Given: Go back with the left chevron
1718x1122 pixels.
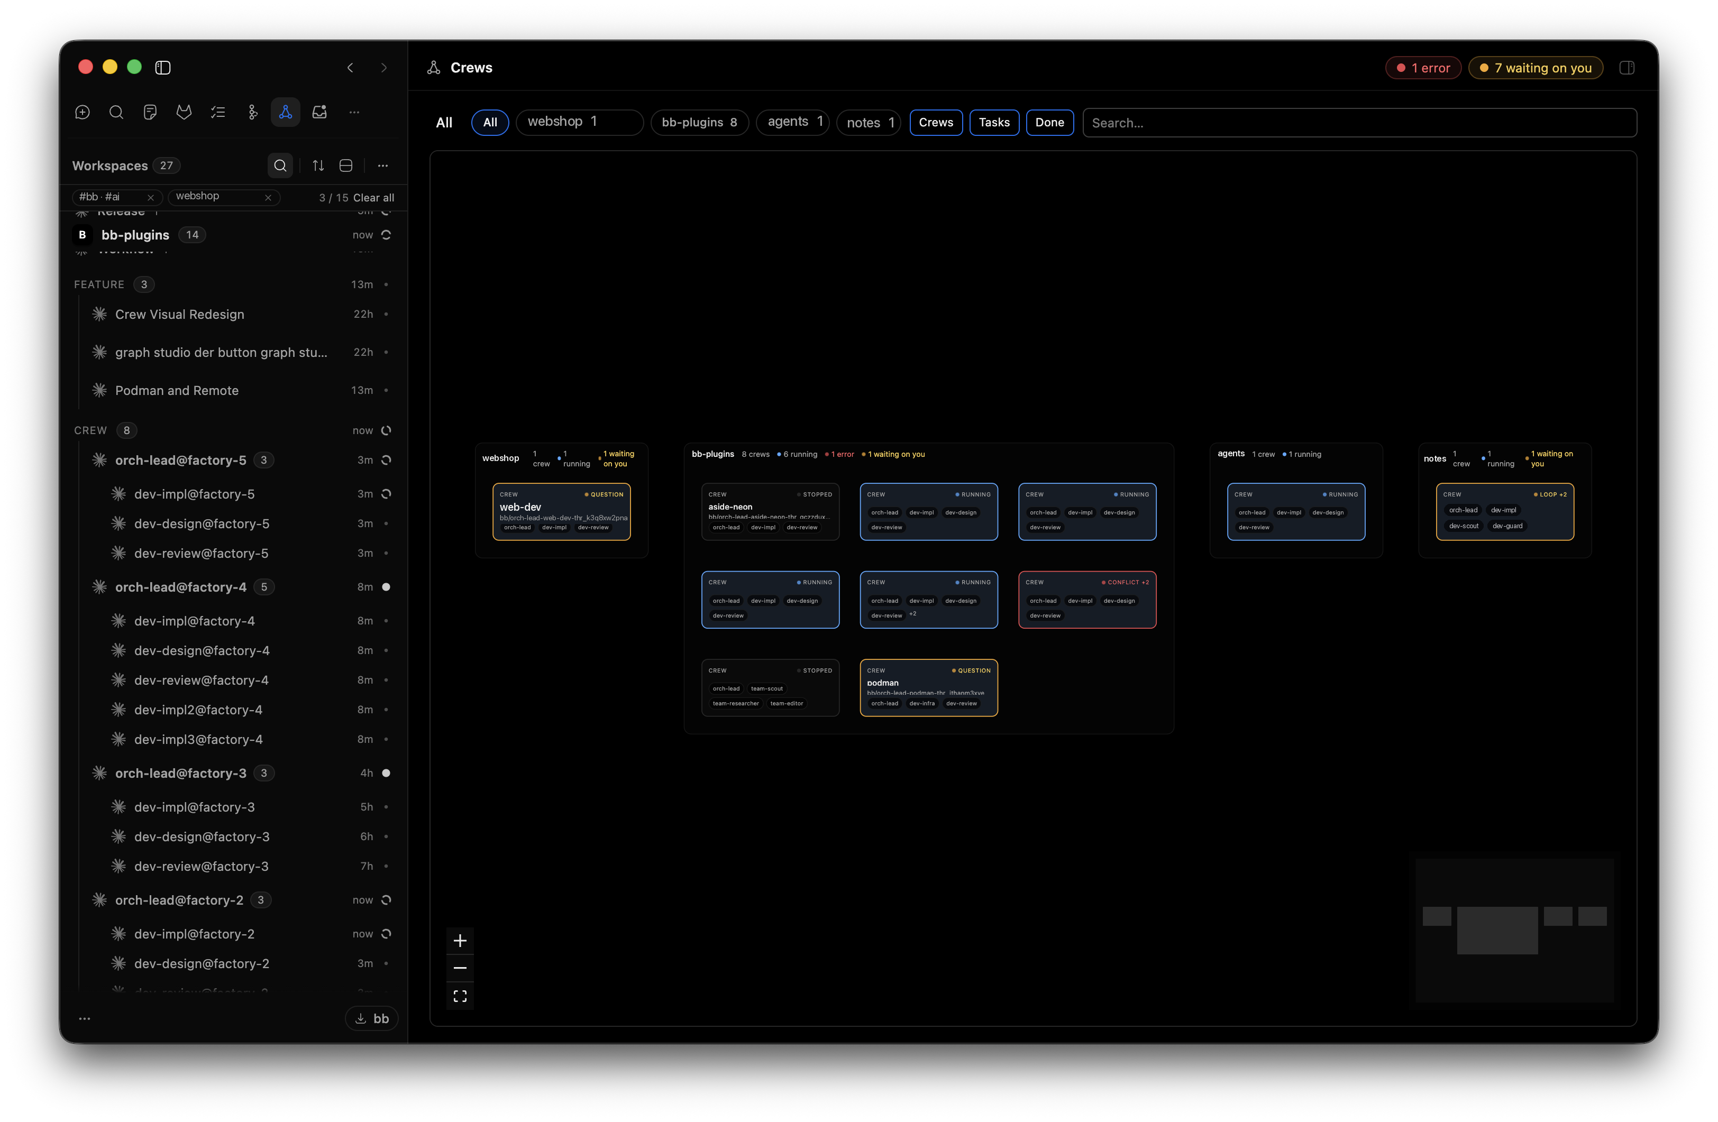Looking at the screenshot, I should click(350, 67).
